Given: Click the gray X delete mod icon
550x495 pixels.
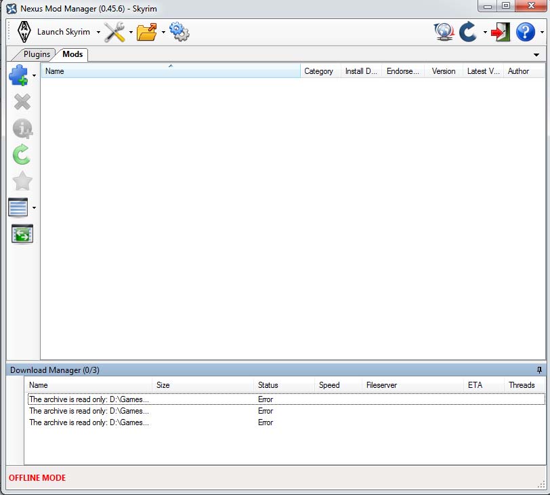Looking at the screenshot, I should click(22, 102).
